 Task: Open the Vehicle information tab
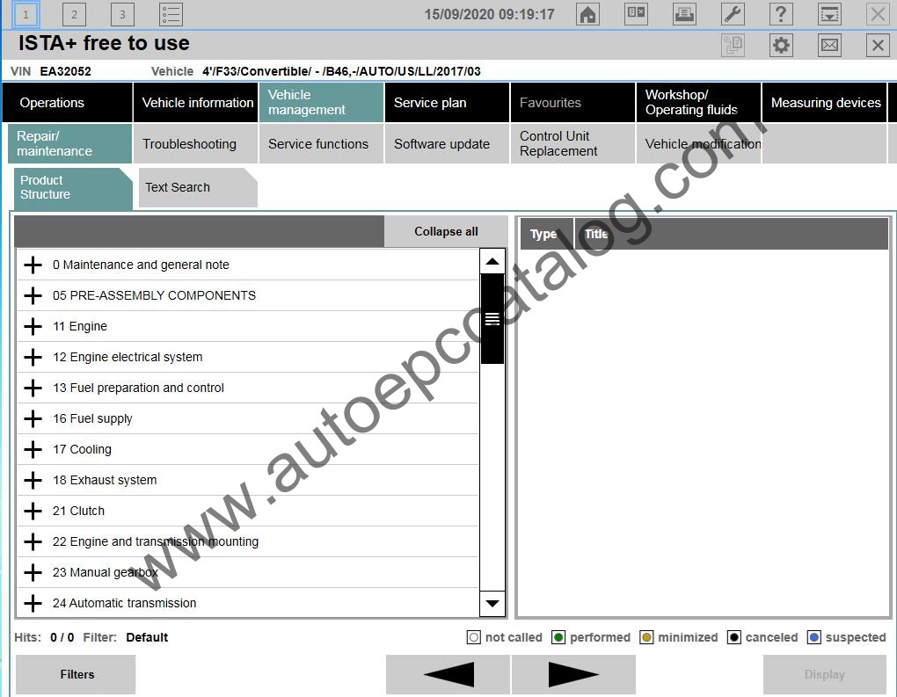point(195,102)
